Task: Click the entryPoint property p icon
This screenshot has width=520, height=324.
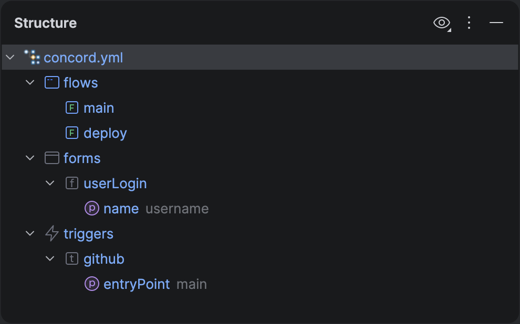Action: pos(92,284)
